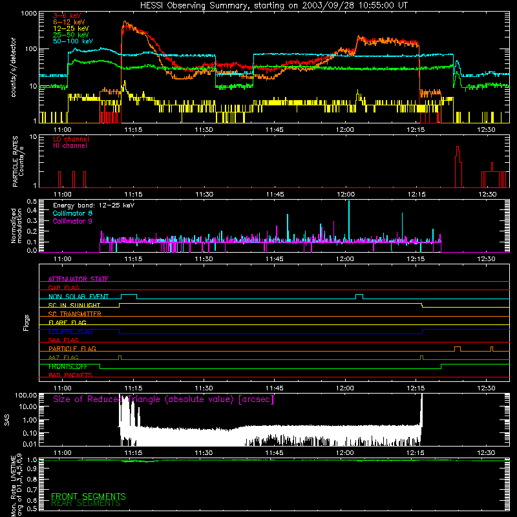Click the '100.00' tick label of the SAS plot
Viewport: 517px width, 517px height.
[x=26, y=395]
